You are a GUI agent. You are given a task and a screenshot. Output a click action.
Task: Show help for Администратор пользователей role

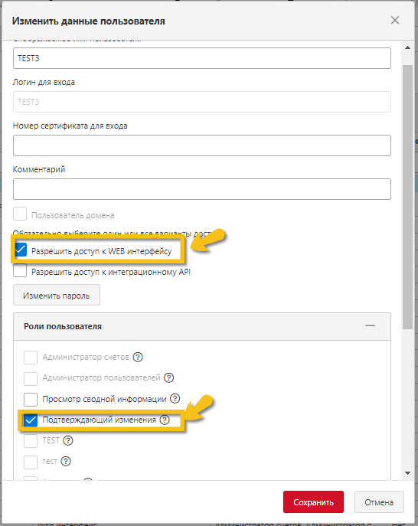[168, 377]
